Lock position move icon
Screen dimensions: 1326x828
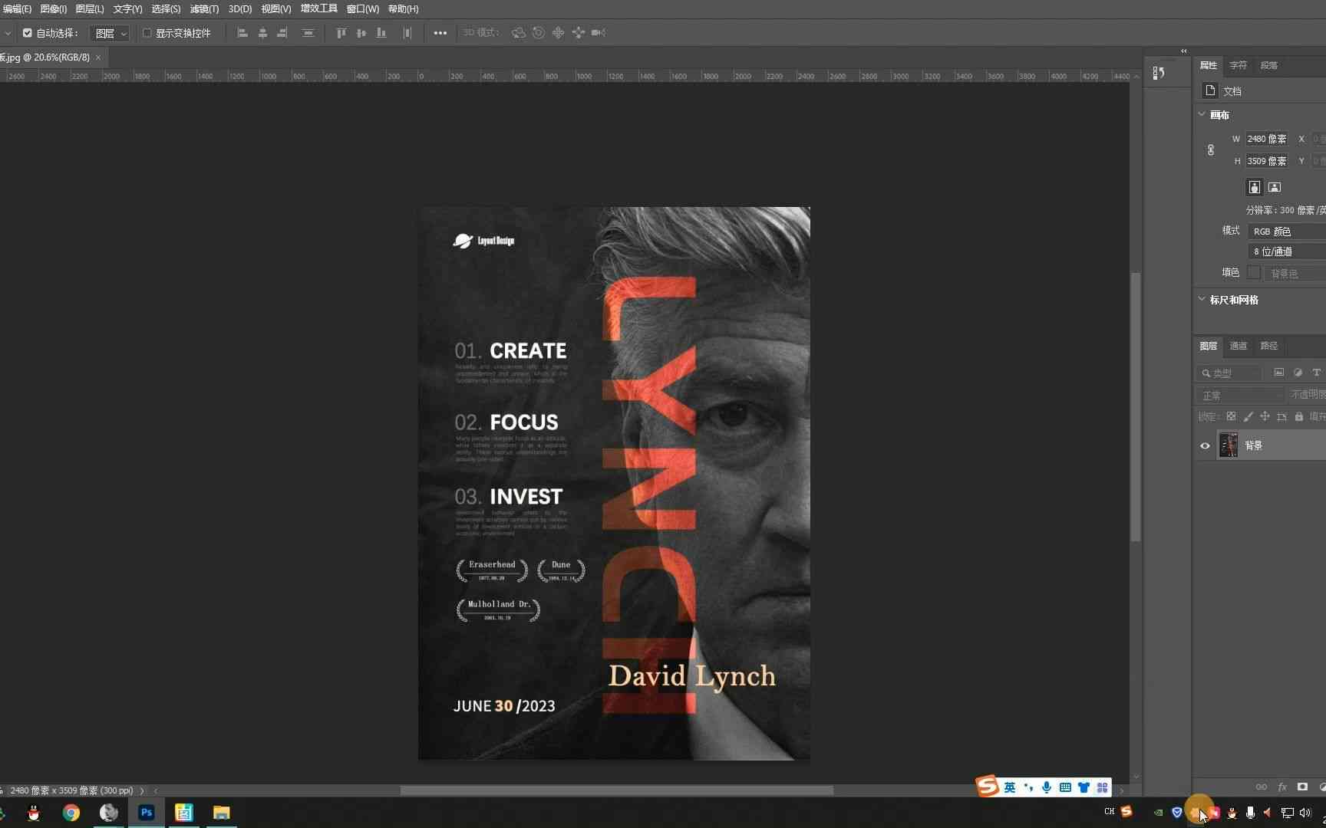click(1265, 416)
